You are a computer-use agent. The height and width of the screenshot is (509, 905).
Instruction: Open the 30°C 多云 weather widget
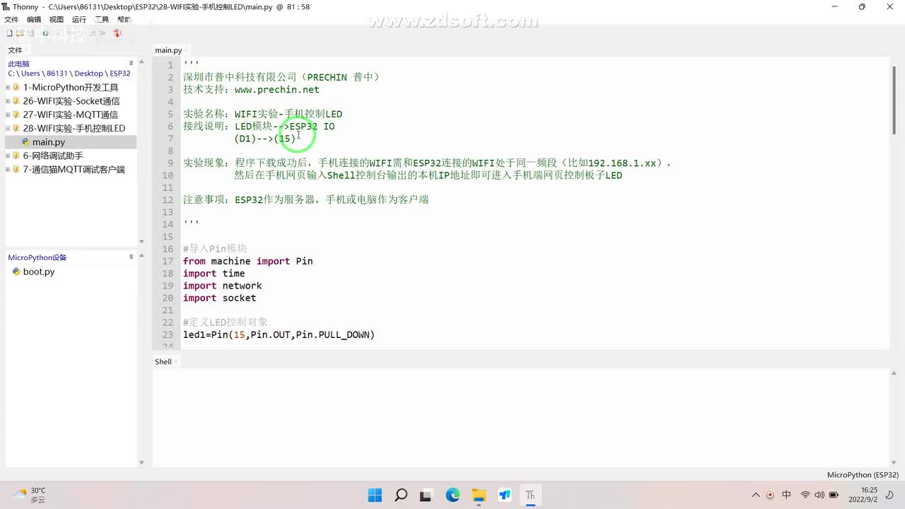click(x=30, y=495)
